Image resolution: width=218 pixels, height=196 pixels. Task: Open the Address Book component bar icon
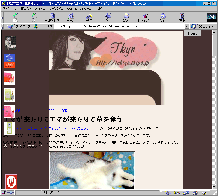coord(195,193)
